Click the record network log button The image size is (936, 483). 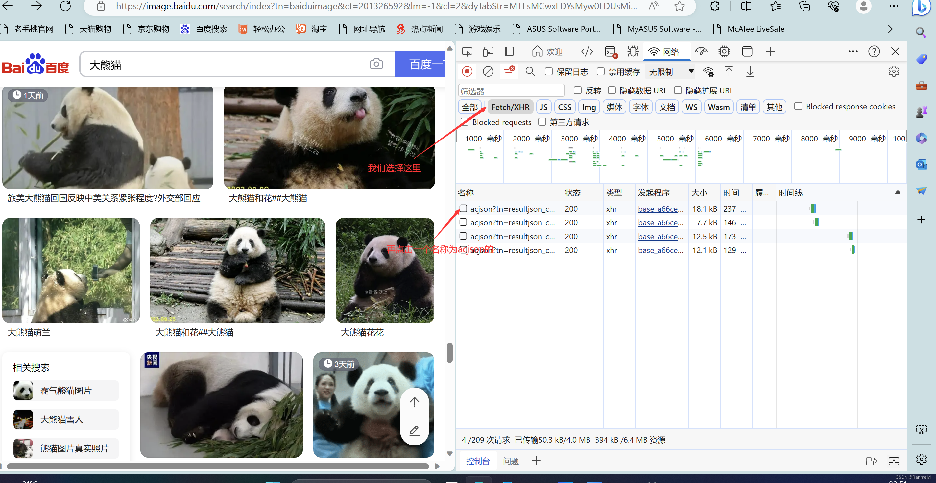pos(467,72)
